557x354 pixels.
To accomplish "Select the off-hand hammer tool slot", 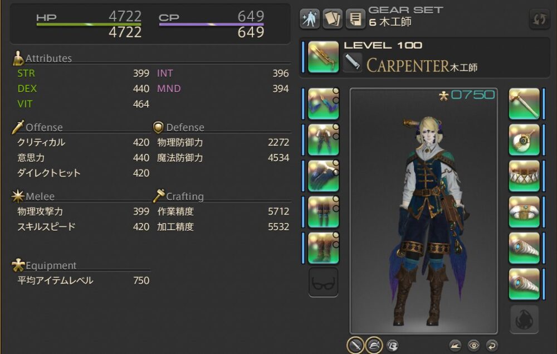I will 524,104.
